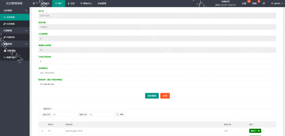Click the 等级最大接单量 field showing 35
The image size is (285, 136).
[x=157, y=50]
